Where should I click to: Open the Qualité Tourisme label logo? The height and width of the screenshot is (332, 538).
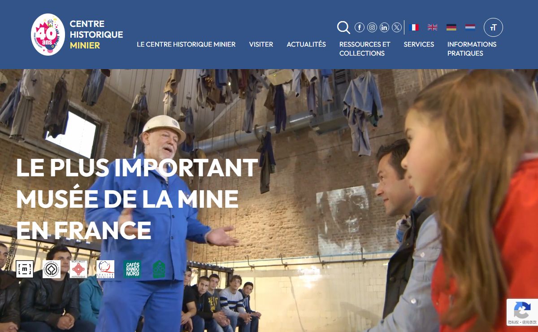point(105,269)
